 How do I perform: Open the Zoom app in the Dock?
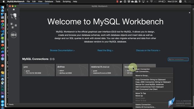tap(2, 97)
